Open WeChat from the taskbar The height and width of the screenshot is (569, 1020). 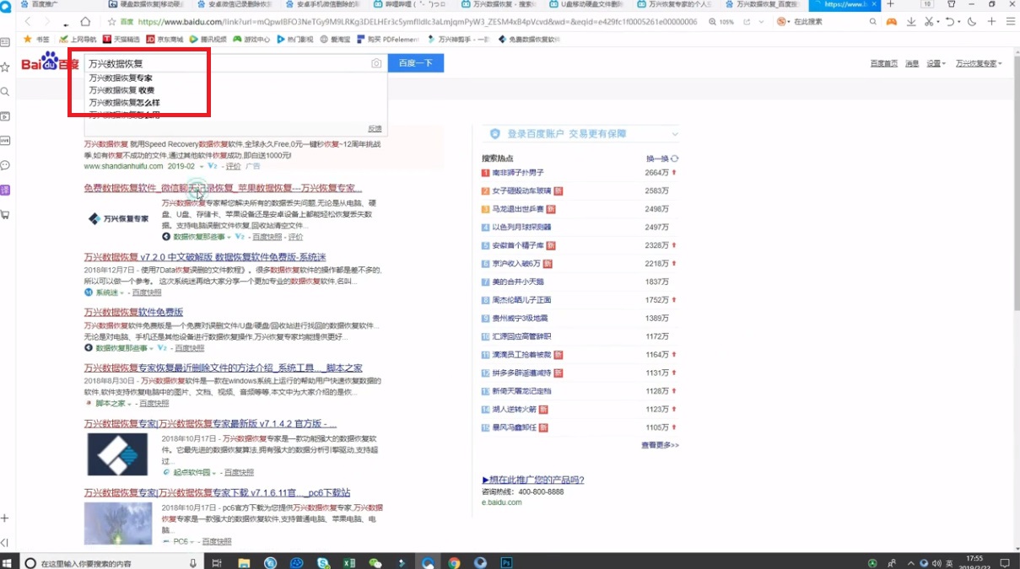tap(375, 562)
